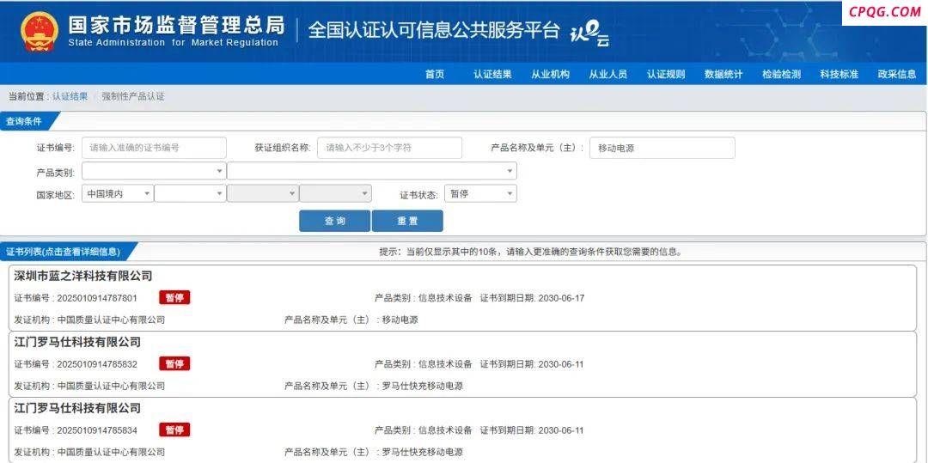Click the 认证结果 breadcrumb link
This screenshot has height=463, width=928.
(70, 96)
